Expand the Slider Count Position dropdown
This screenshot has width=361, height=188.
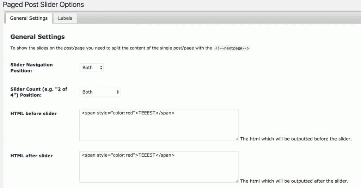click(x=100, y=92)
